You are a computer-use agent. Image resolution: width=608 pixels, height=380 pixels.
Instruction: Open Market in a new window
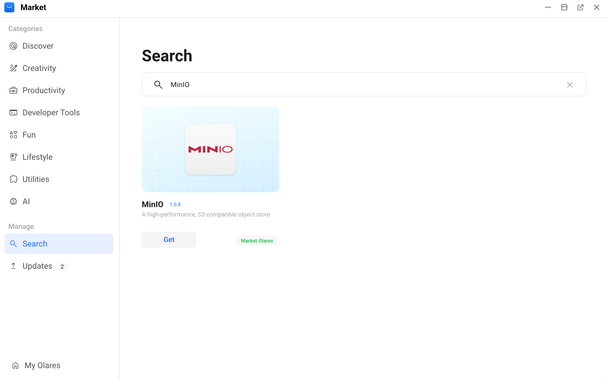(580, 7)
